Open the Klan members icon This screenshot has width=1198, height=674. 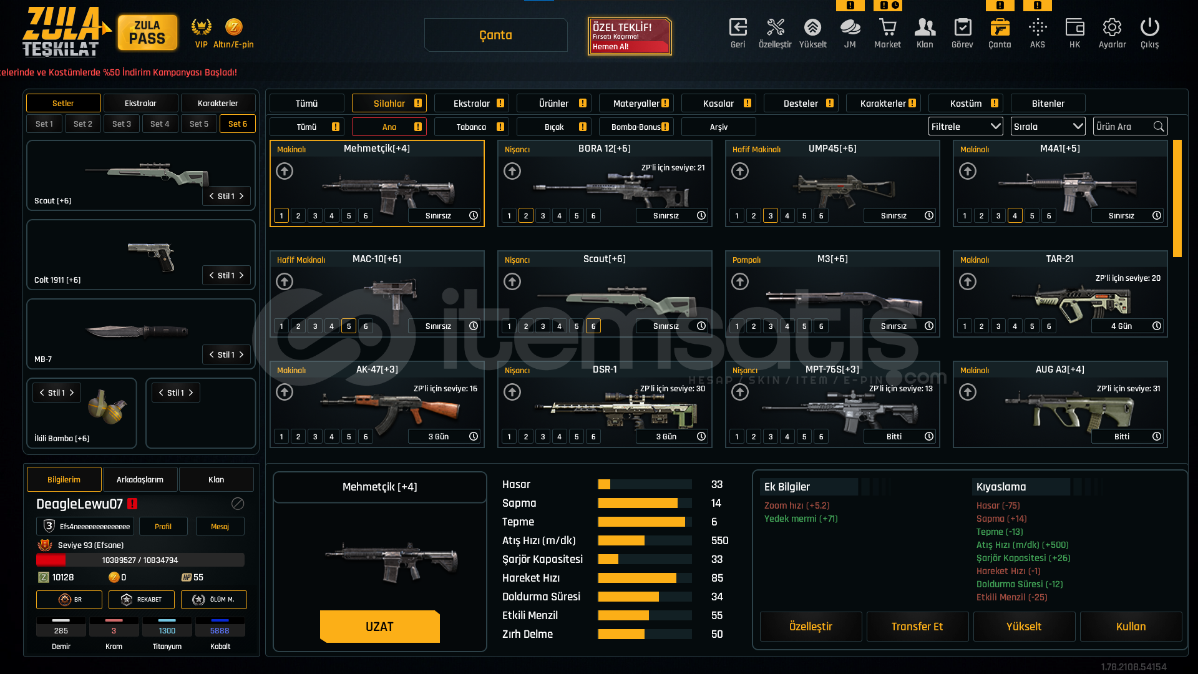pos(925,27)
